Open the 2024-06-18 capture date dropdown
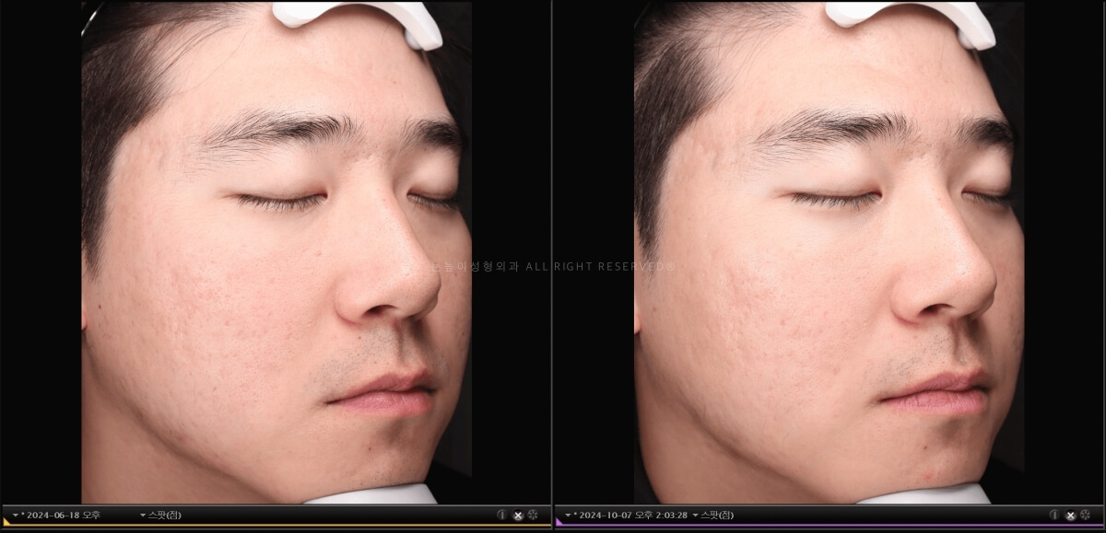Screen dimensions: 1106x533 56,515
